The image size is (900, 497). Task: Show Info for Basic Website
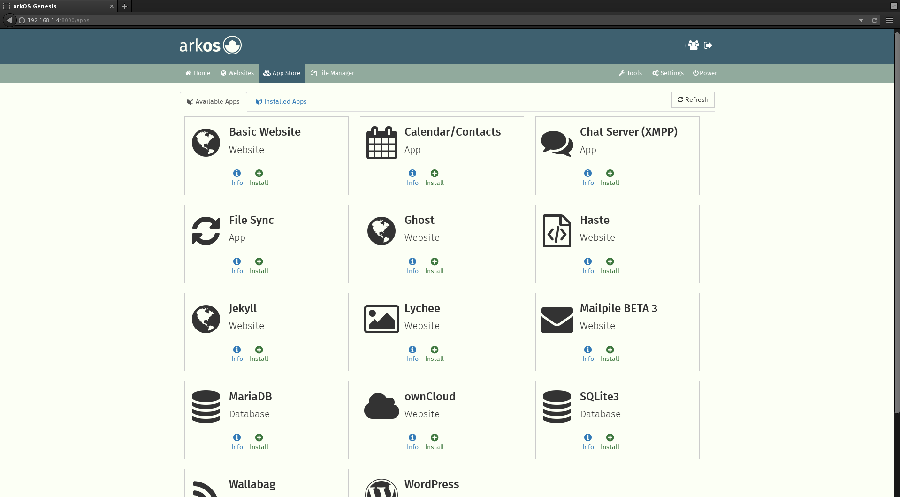pos(237,178)
